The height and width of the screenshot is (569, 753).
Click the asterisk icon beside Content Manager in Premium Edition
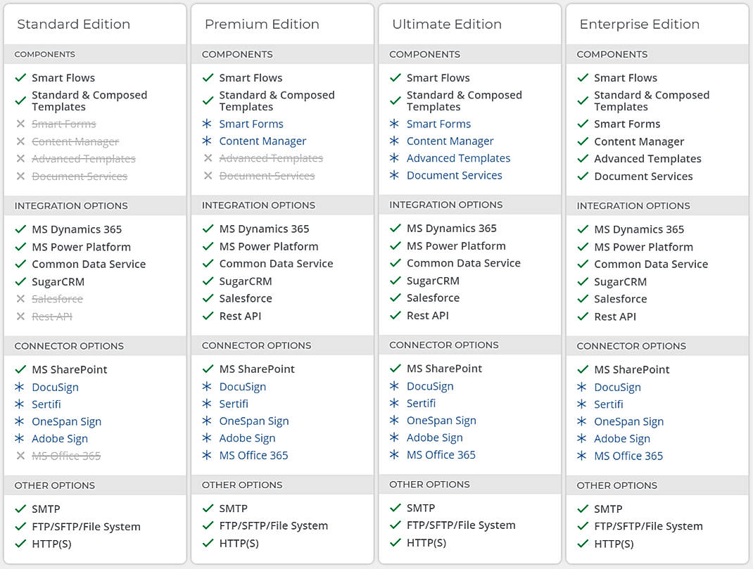tap(208, 141)
